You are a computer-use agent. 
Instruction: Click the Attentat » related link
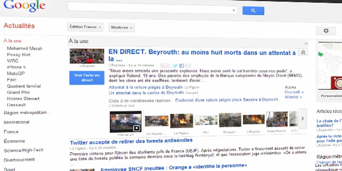(x=293, y=97)
